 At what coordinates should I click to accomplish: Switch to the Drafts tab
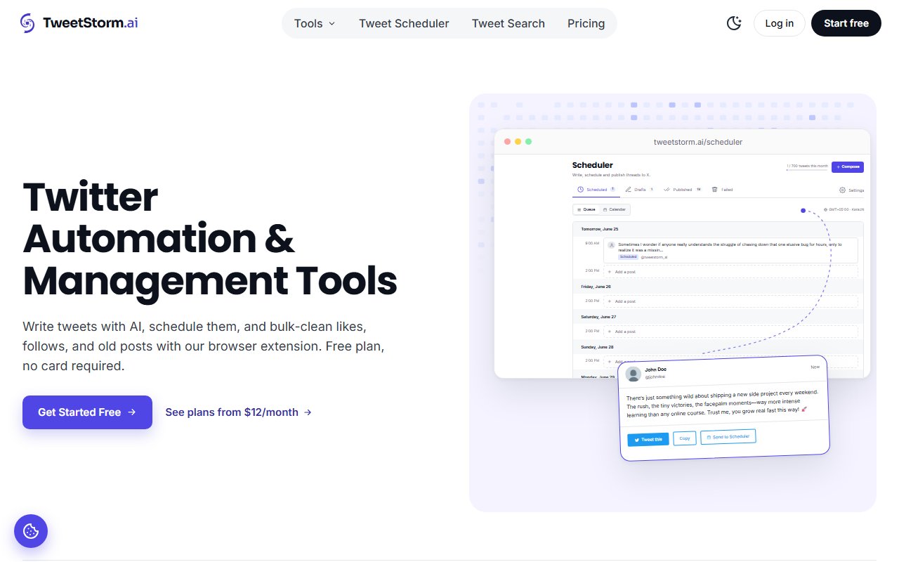click(x=640, y=190)
